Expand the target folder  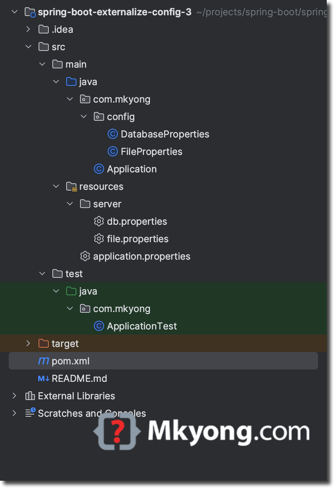[28, 343]
